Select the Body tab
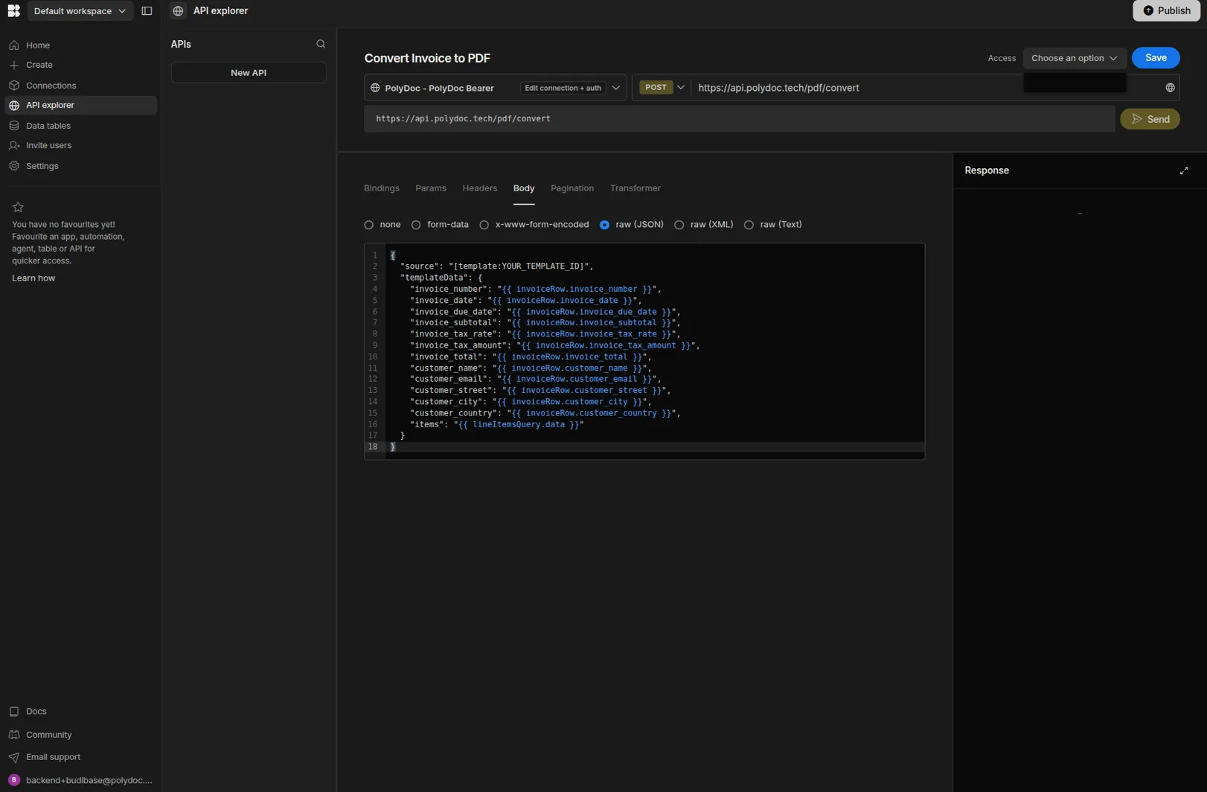1207x792 pixels. (524, 188)
